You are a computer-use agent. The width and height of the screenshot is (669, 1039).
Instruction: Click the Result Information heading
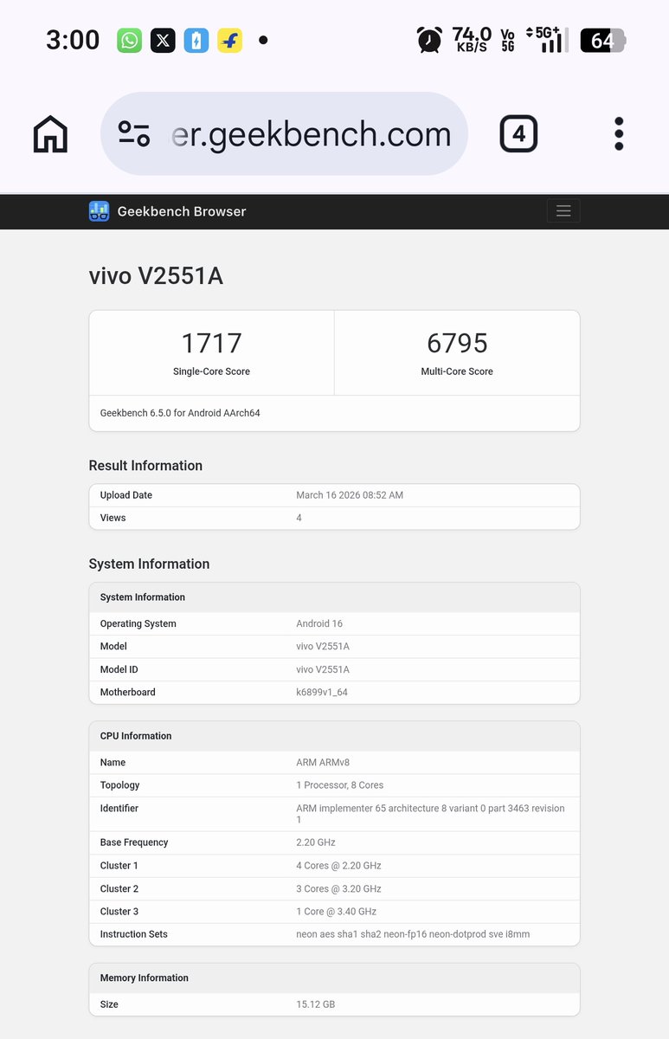pos(145,466)
